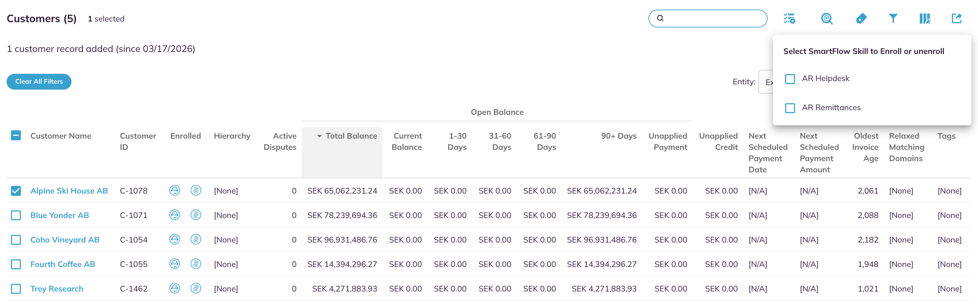The width and height of the screenshot is (978, 307).
Task: Open the Trey Research customer link
Action: click(57, 289)
